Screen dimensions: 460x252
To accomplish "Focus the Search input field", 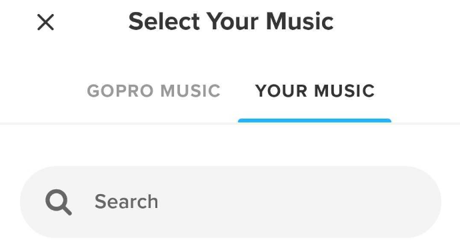I will 231,202.
